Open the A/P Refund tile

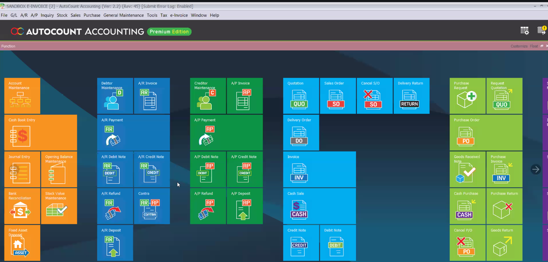[208, 207]
